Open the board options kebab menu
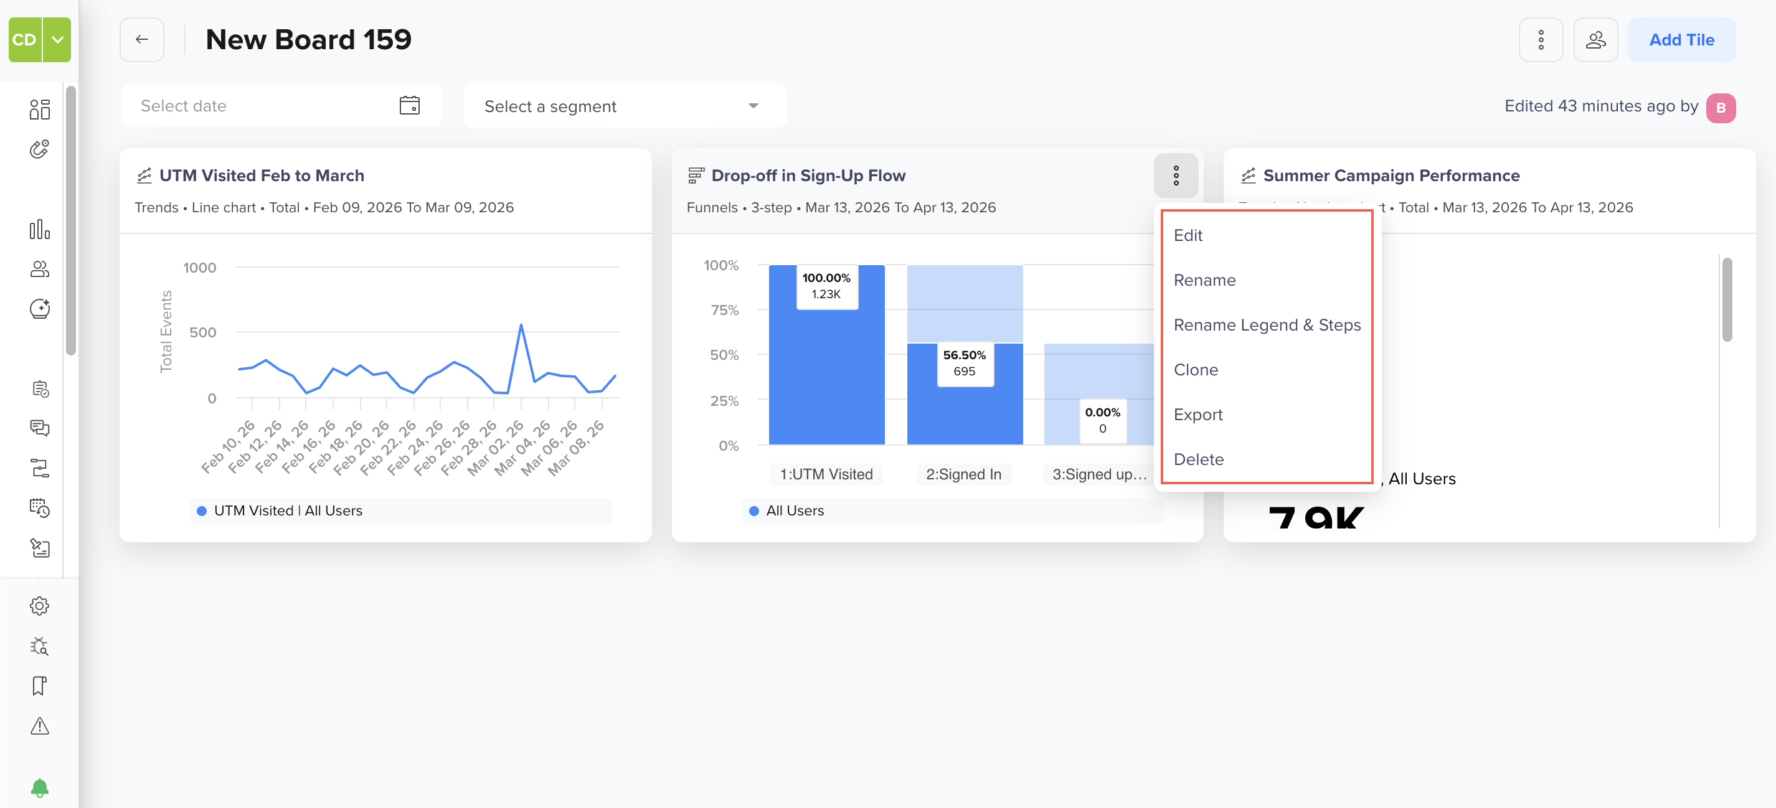This screenshot has height=808, width=1776. click(1540, 39)
